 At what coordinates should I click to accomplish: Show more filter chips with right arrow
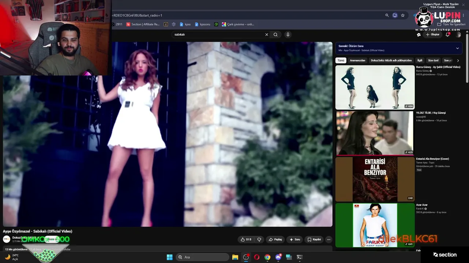pos(458,60)
